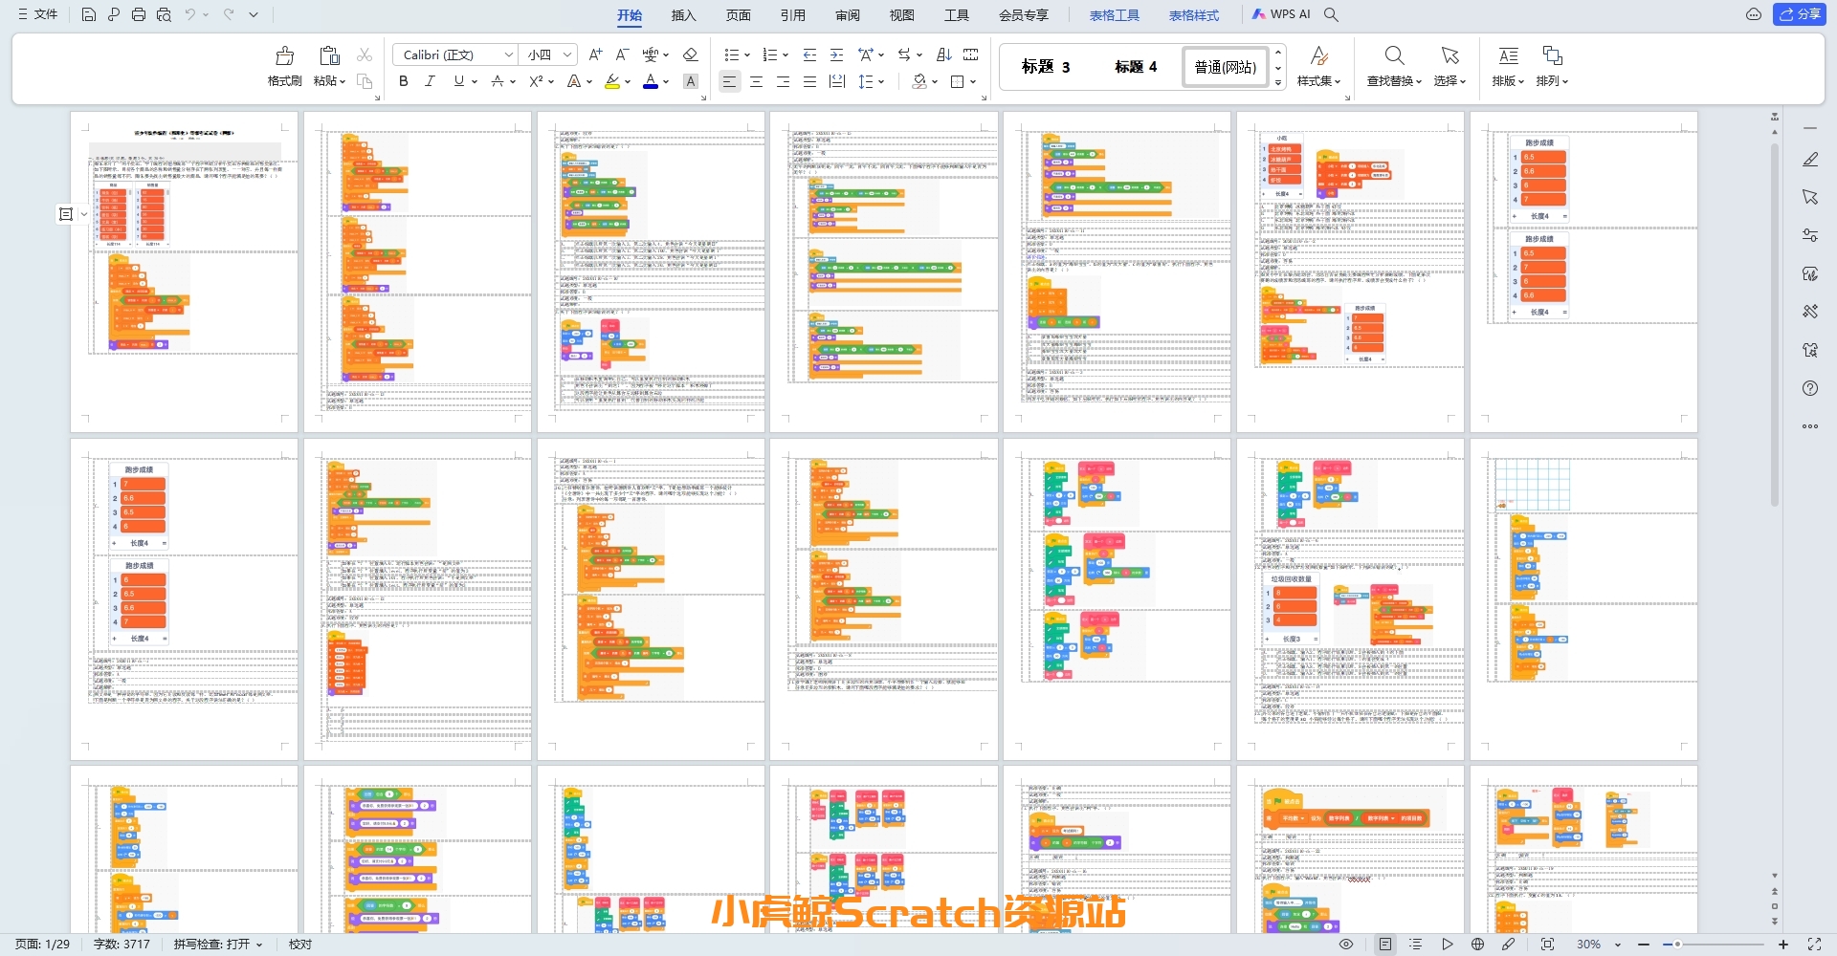The width and height of the screenshot is (1837, 956).
Task: Toggle Bold formatting
Action: 404,81
